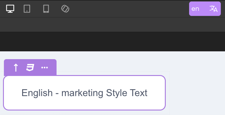225x115 pixels.
Task: Click the word "English" in the text block
Action: pos(37,93)
